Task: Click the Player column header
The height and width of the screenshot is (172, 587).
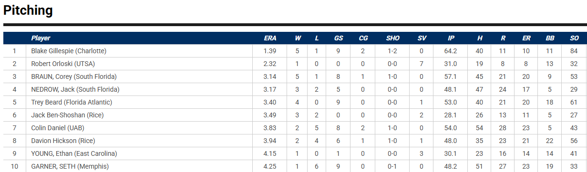Action: 41,38
